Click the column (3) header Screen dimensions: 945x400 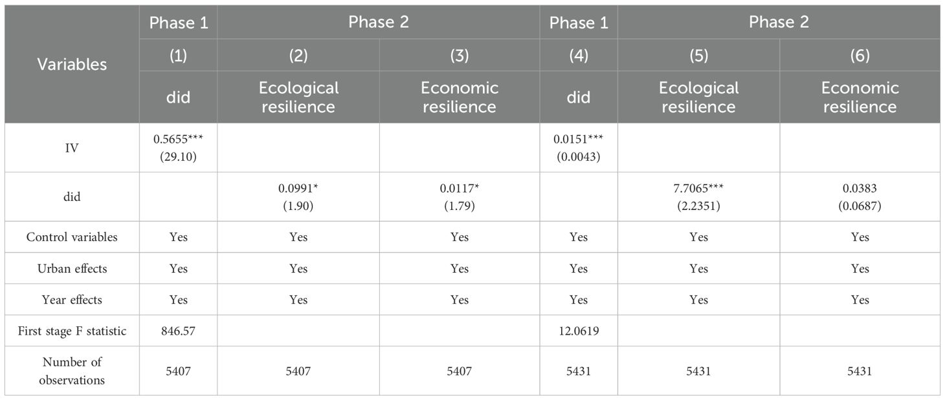(x=459, y=56)
